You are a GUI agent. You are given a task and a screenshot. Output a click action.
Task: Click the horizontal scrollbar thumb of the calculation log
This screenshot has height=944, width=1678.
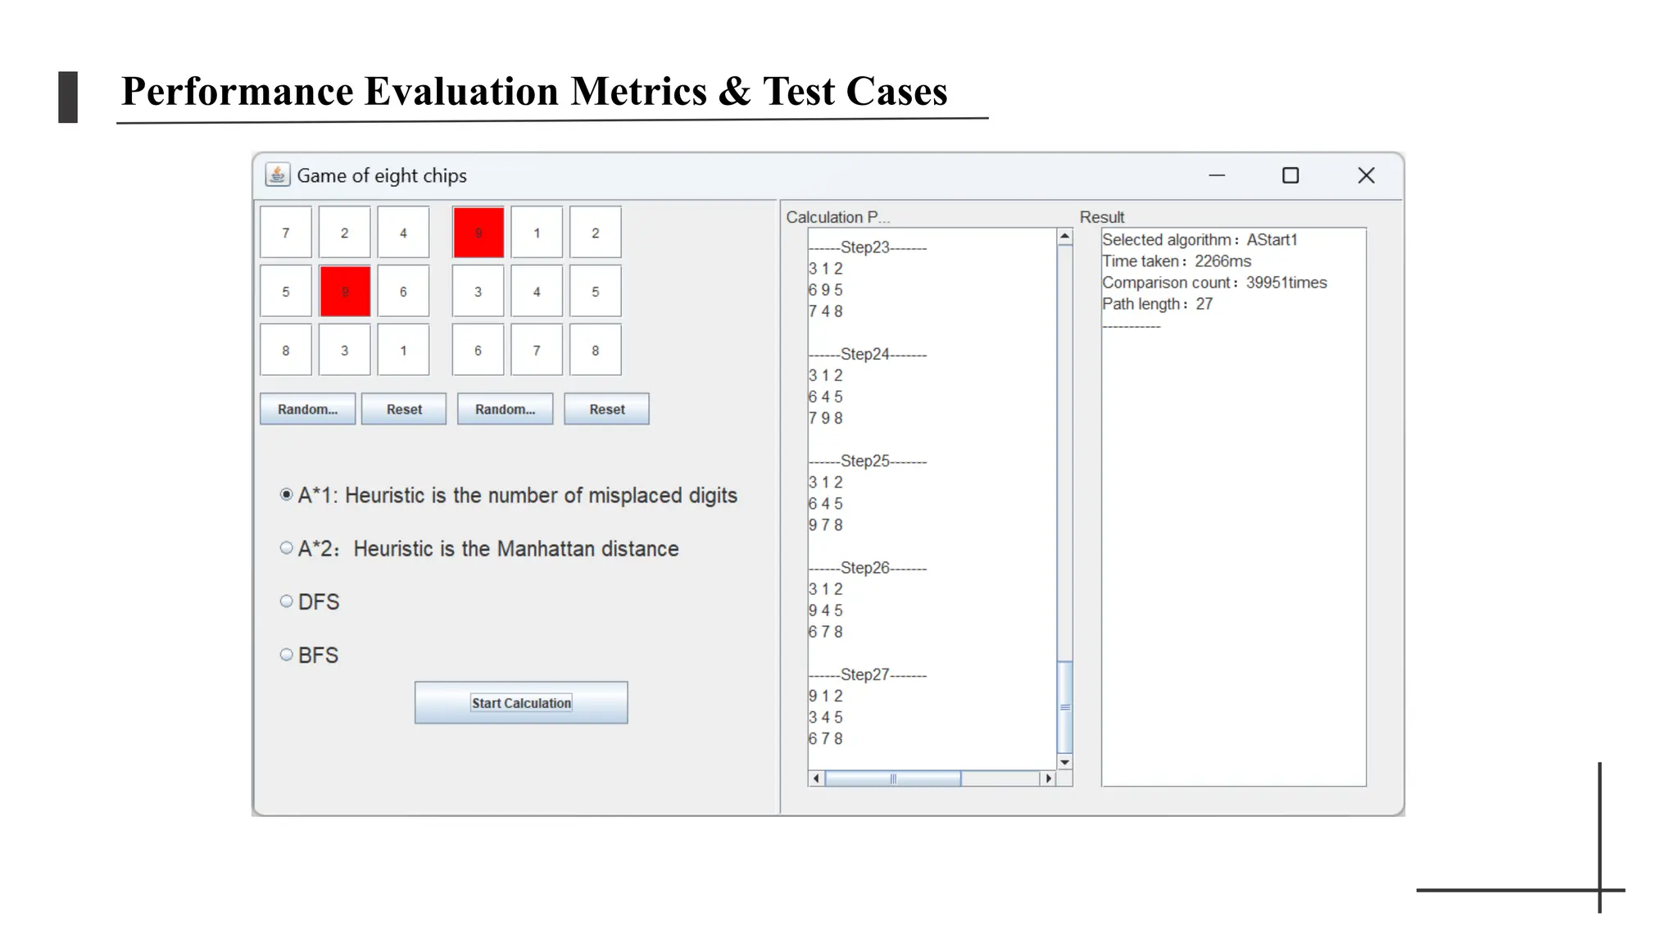tap(893, 778)
